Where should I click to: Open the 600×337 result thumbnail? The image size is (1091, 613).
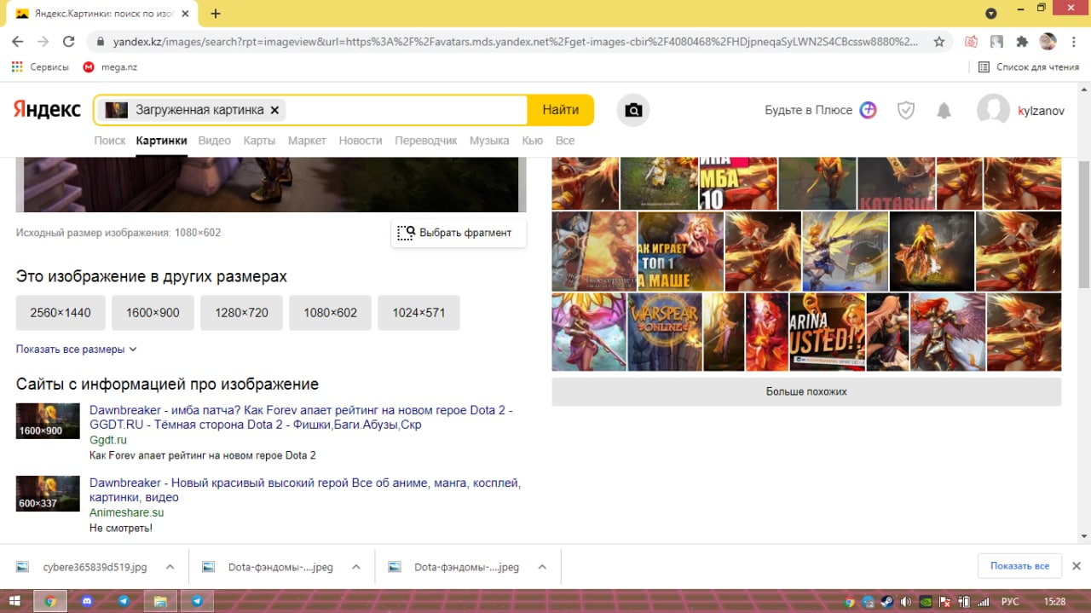[48, 494]
